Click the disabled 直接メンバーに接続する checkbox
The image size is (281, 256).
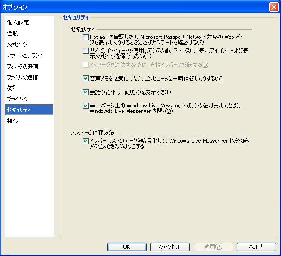[x=85, y=65]
